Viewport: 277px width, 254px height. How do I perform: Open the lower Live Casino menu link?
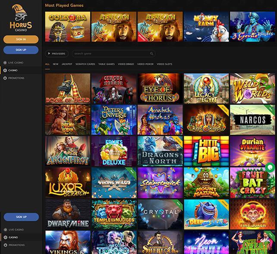pyautogui.click(x=16, y=229)
